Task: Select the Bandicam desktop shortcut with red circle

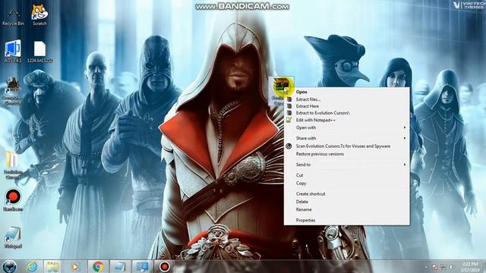Action: tap(13, 200)
